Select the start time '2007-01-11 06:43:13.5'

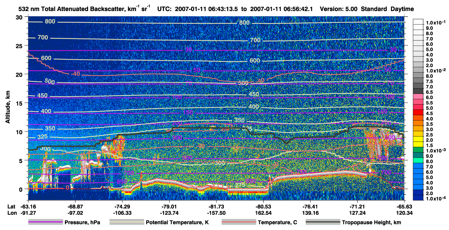tap(207, 9)
